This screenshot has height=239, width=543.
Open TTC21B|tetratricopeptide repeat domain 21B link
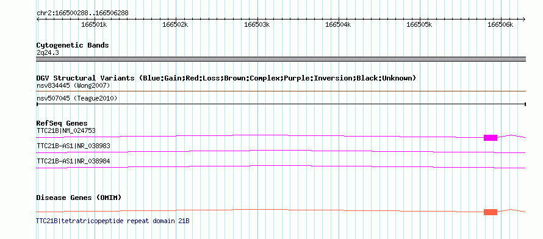tap(113, 221)
